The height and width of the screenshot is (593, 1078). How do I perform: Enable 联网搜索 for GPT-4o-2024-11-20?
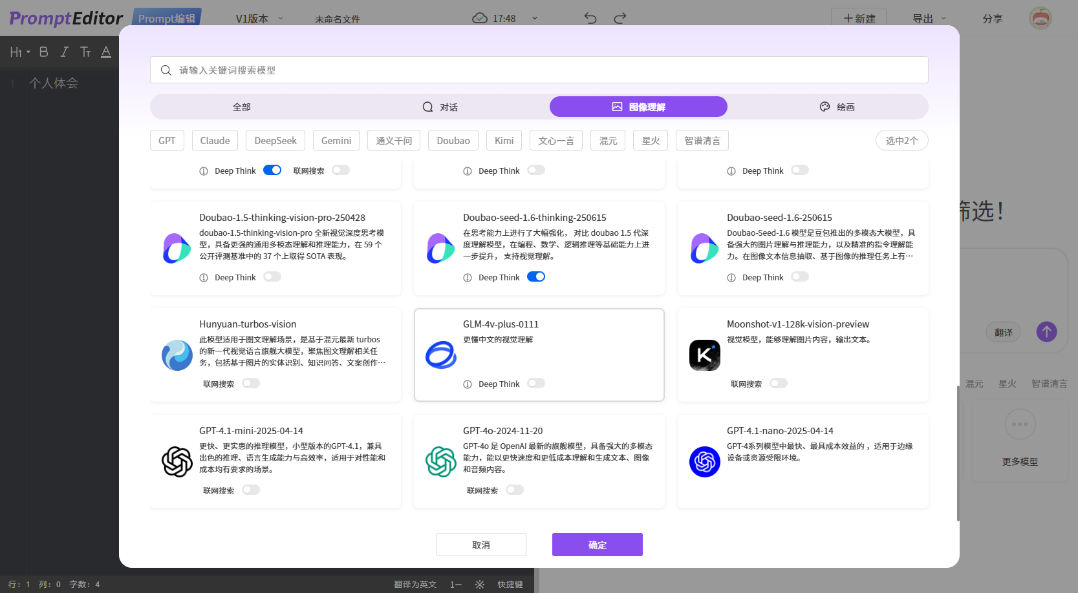[514, 490]
